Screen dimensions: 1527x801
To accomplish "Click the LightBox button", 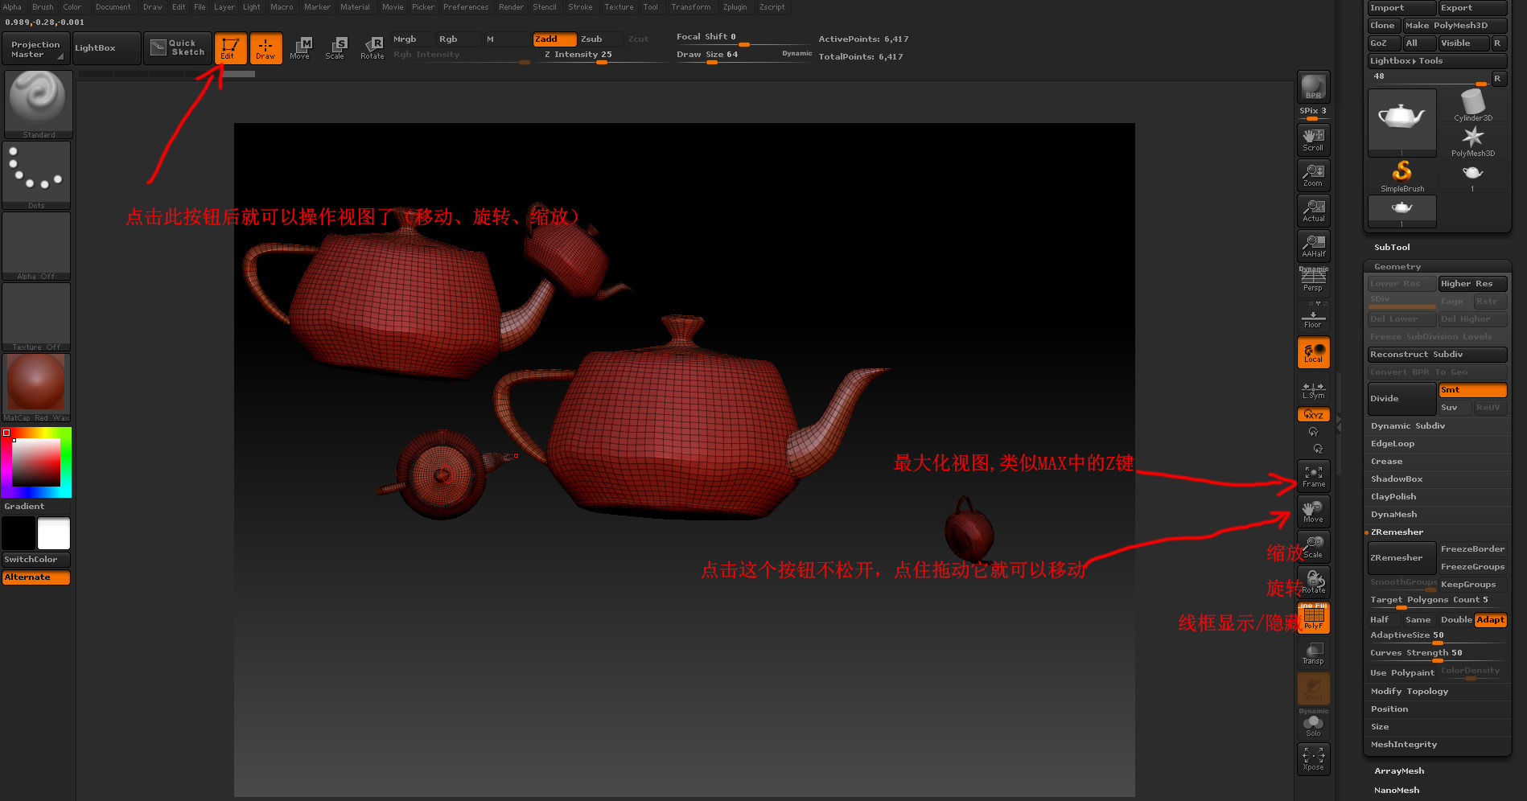I will [x=106, y=48].
